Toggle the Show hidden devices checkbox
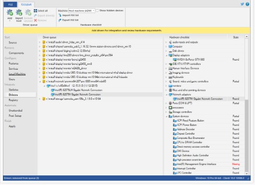This screenshot has width=255, height=185. [97, 11]
